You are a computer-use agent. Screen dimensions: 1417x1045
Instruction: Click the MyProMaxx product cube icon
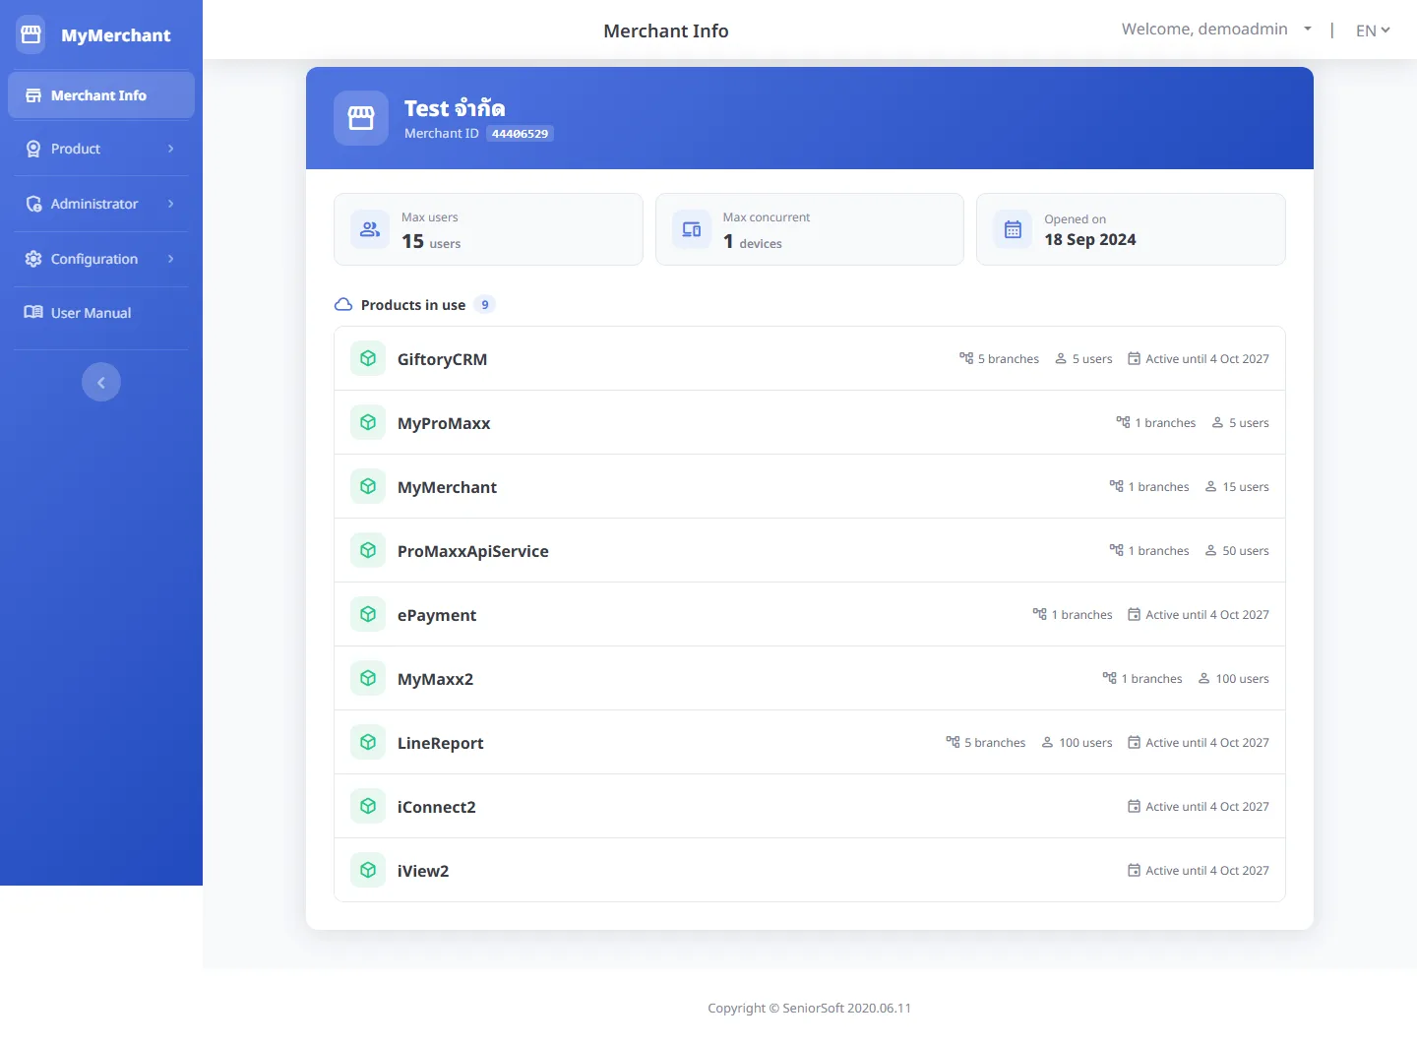point(368,422)
